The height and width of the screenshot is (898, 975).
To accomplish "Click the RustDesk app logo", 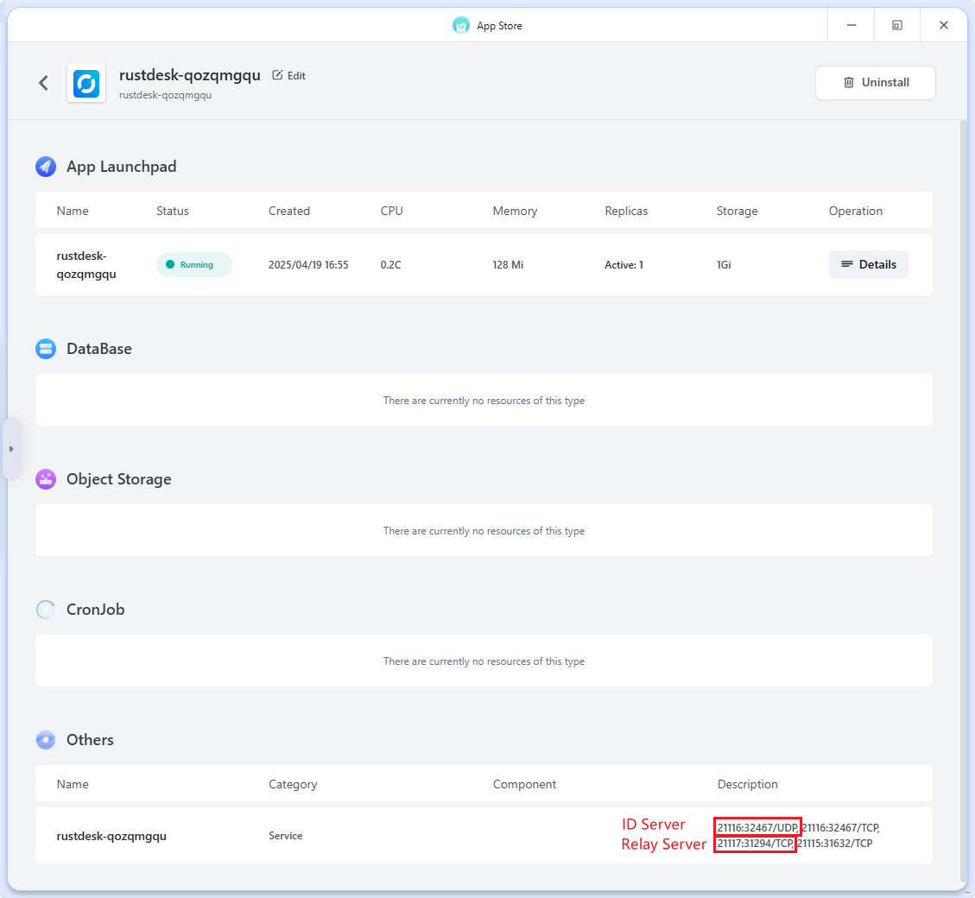I will [x=86, y=83].
